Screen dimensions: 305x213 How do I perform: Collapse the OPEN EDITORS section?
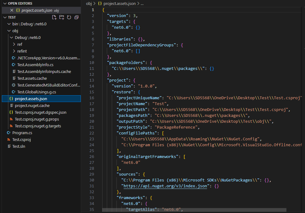pos(5,3)
